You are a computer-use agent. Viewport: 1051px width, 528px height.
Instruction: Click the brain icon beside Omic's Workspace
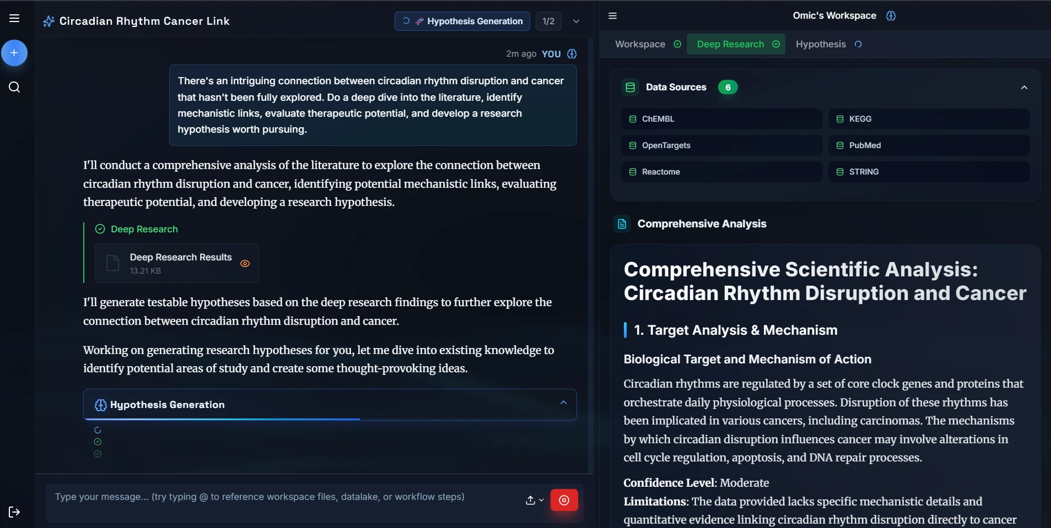(891, 16)
